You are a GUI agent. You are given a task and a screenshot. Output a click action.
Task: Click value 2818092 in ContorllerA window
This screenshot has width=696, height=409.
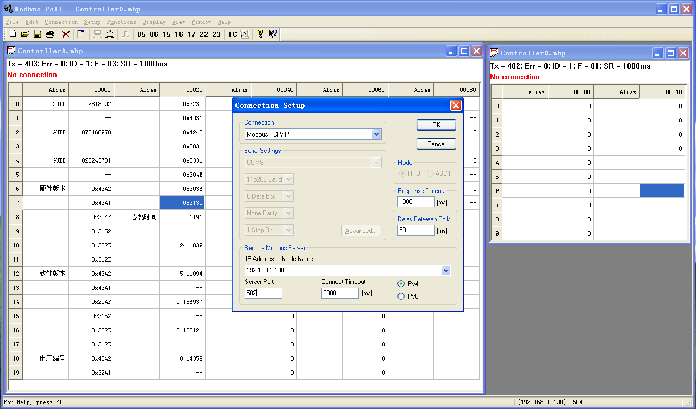tap(91, 104)
